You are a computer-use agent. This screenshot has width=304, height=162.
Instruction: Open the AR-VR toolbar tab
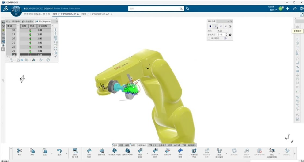pos(177,145)
